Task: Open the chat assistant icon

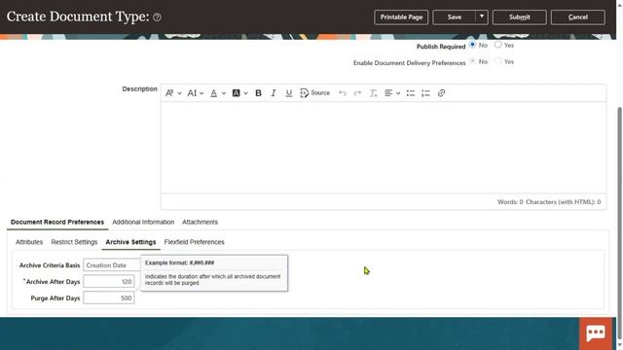Action: [596, 333]
